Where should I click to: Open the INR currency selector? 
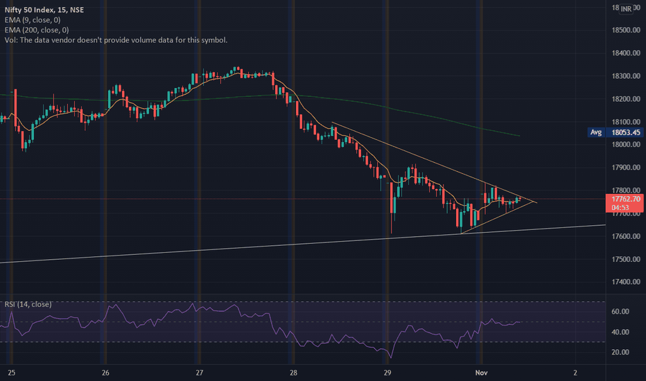626,8
